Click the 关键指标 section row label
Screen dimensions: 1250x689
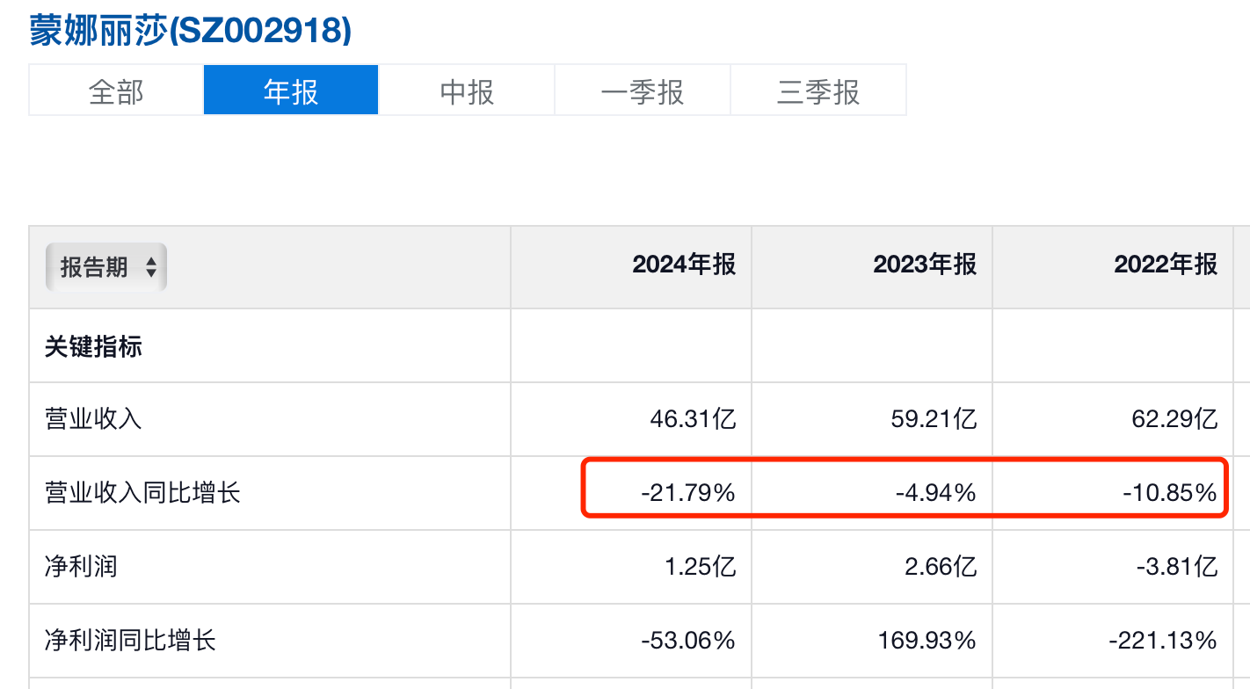tap(93, 347)
